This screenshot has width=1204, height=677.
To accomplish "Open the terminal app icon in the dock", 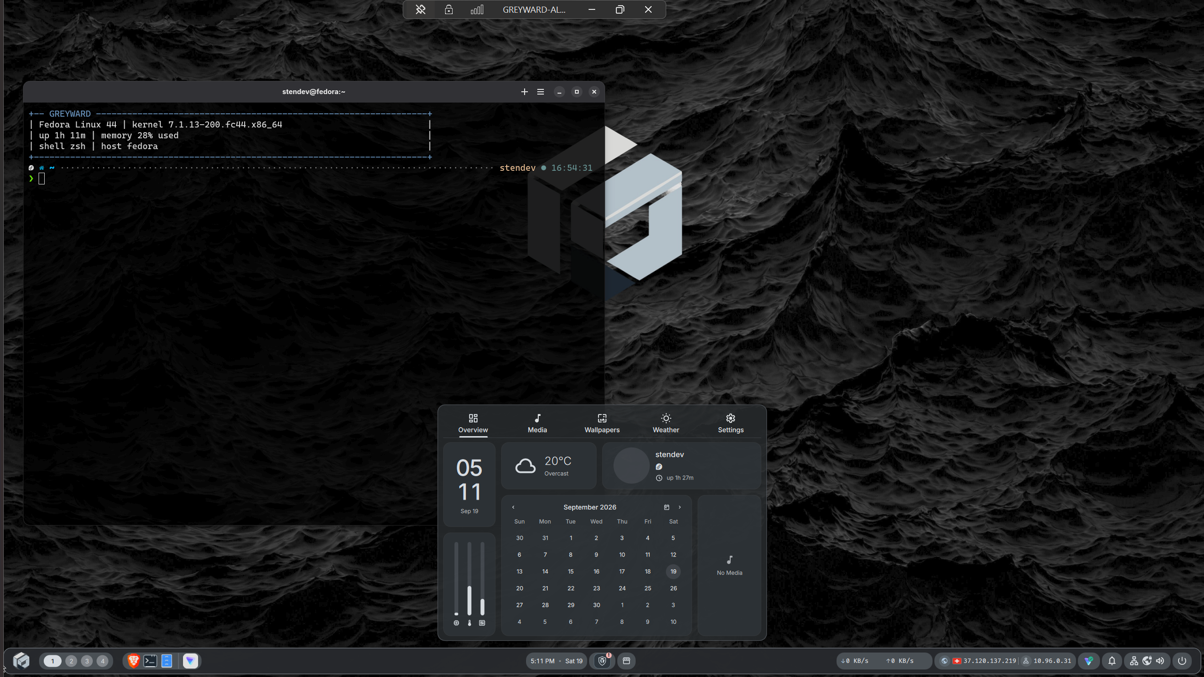I will (150, 661).
